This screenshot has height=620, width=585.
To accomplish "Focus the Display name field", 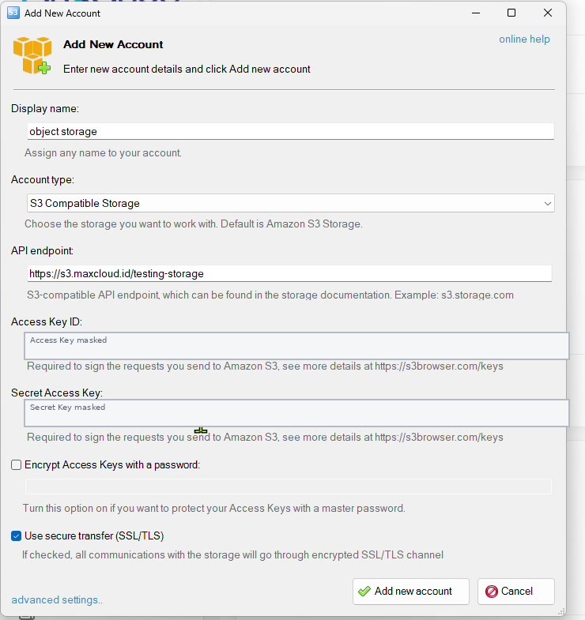I will pyautogui.click(x=290, y=131).
